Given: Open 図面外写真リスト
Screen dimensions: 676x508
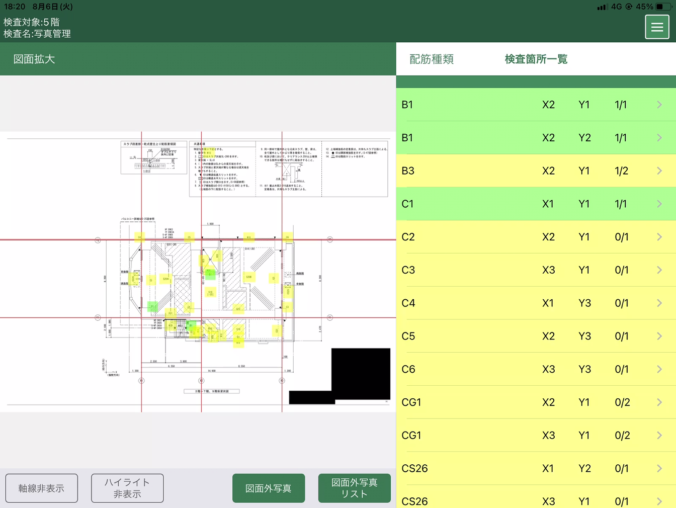Looking at the screenshot, I should tap(355, 488).
